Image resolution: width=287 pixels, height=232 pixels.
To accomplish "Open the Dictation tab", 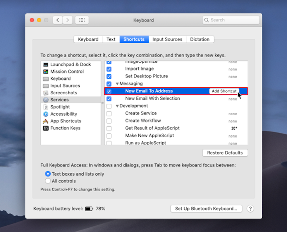I will (200, 39).
